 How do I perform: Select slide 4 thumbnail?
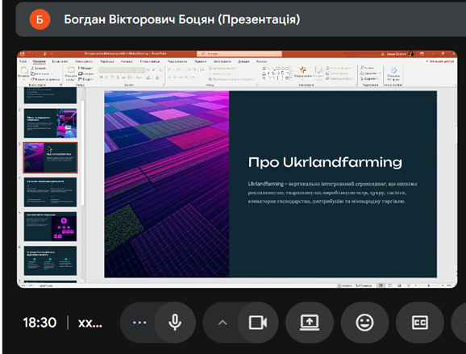(50, 192)
